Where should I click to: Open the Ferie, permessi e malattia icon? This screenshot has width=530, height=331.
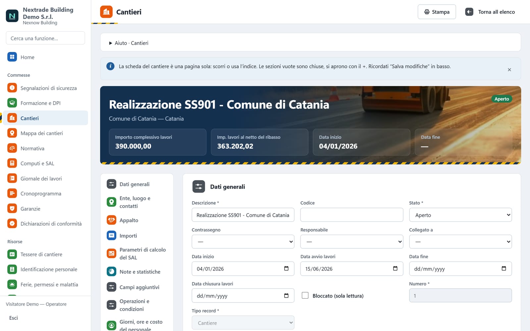click(12, 284)
